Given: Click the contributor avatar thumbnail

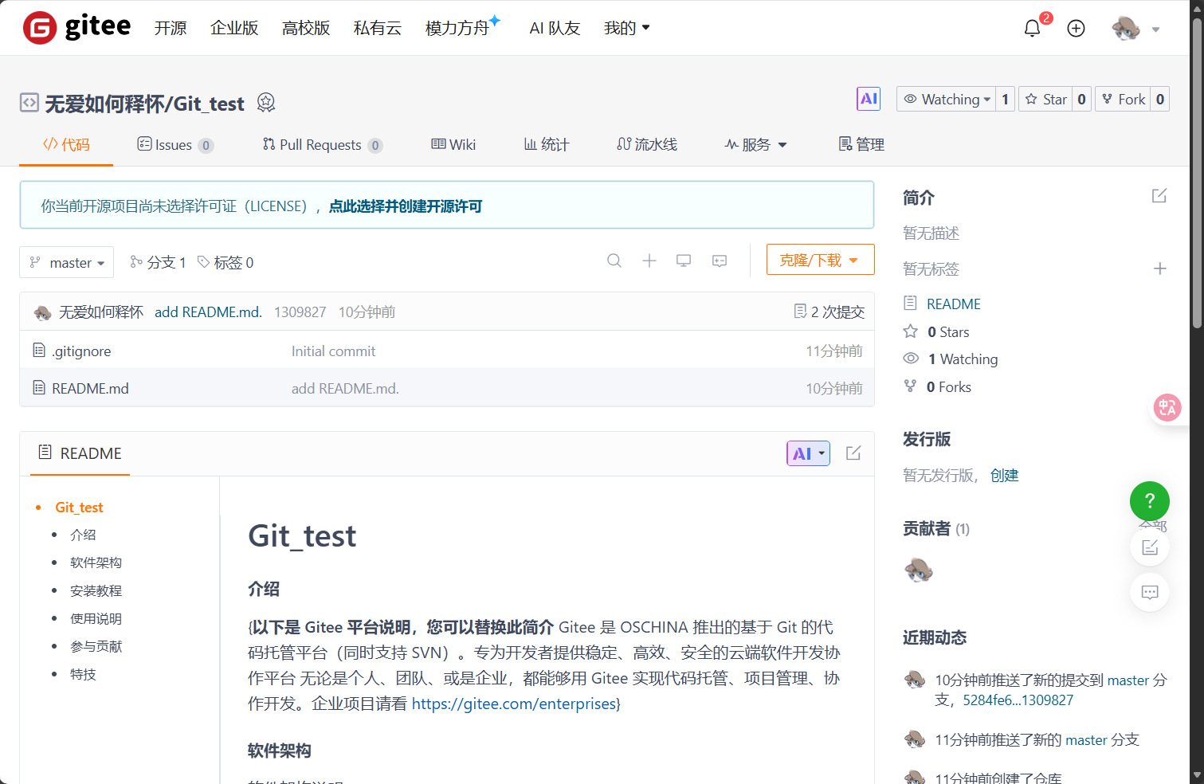Looking at the screenshot, I should [919, 570].
